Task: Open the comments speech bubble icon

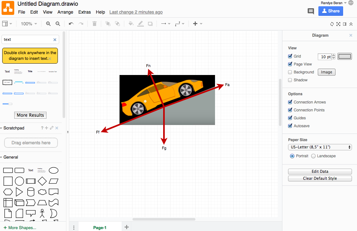Action: [x=311, y=11]
